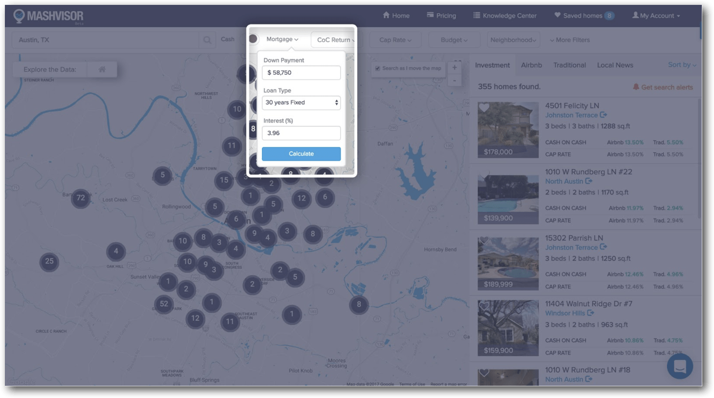Expand the Mortgage dropdown
Image resolution: width=714 pixels, height=398 pixels.
coord(282,39)
